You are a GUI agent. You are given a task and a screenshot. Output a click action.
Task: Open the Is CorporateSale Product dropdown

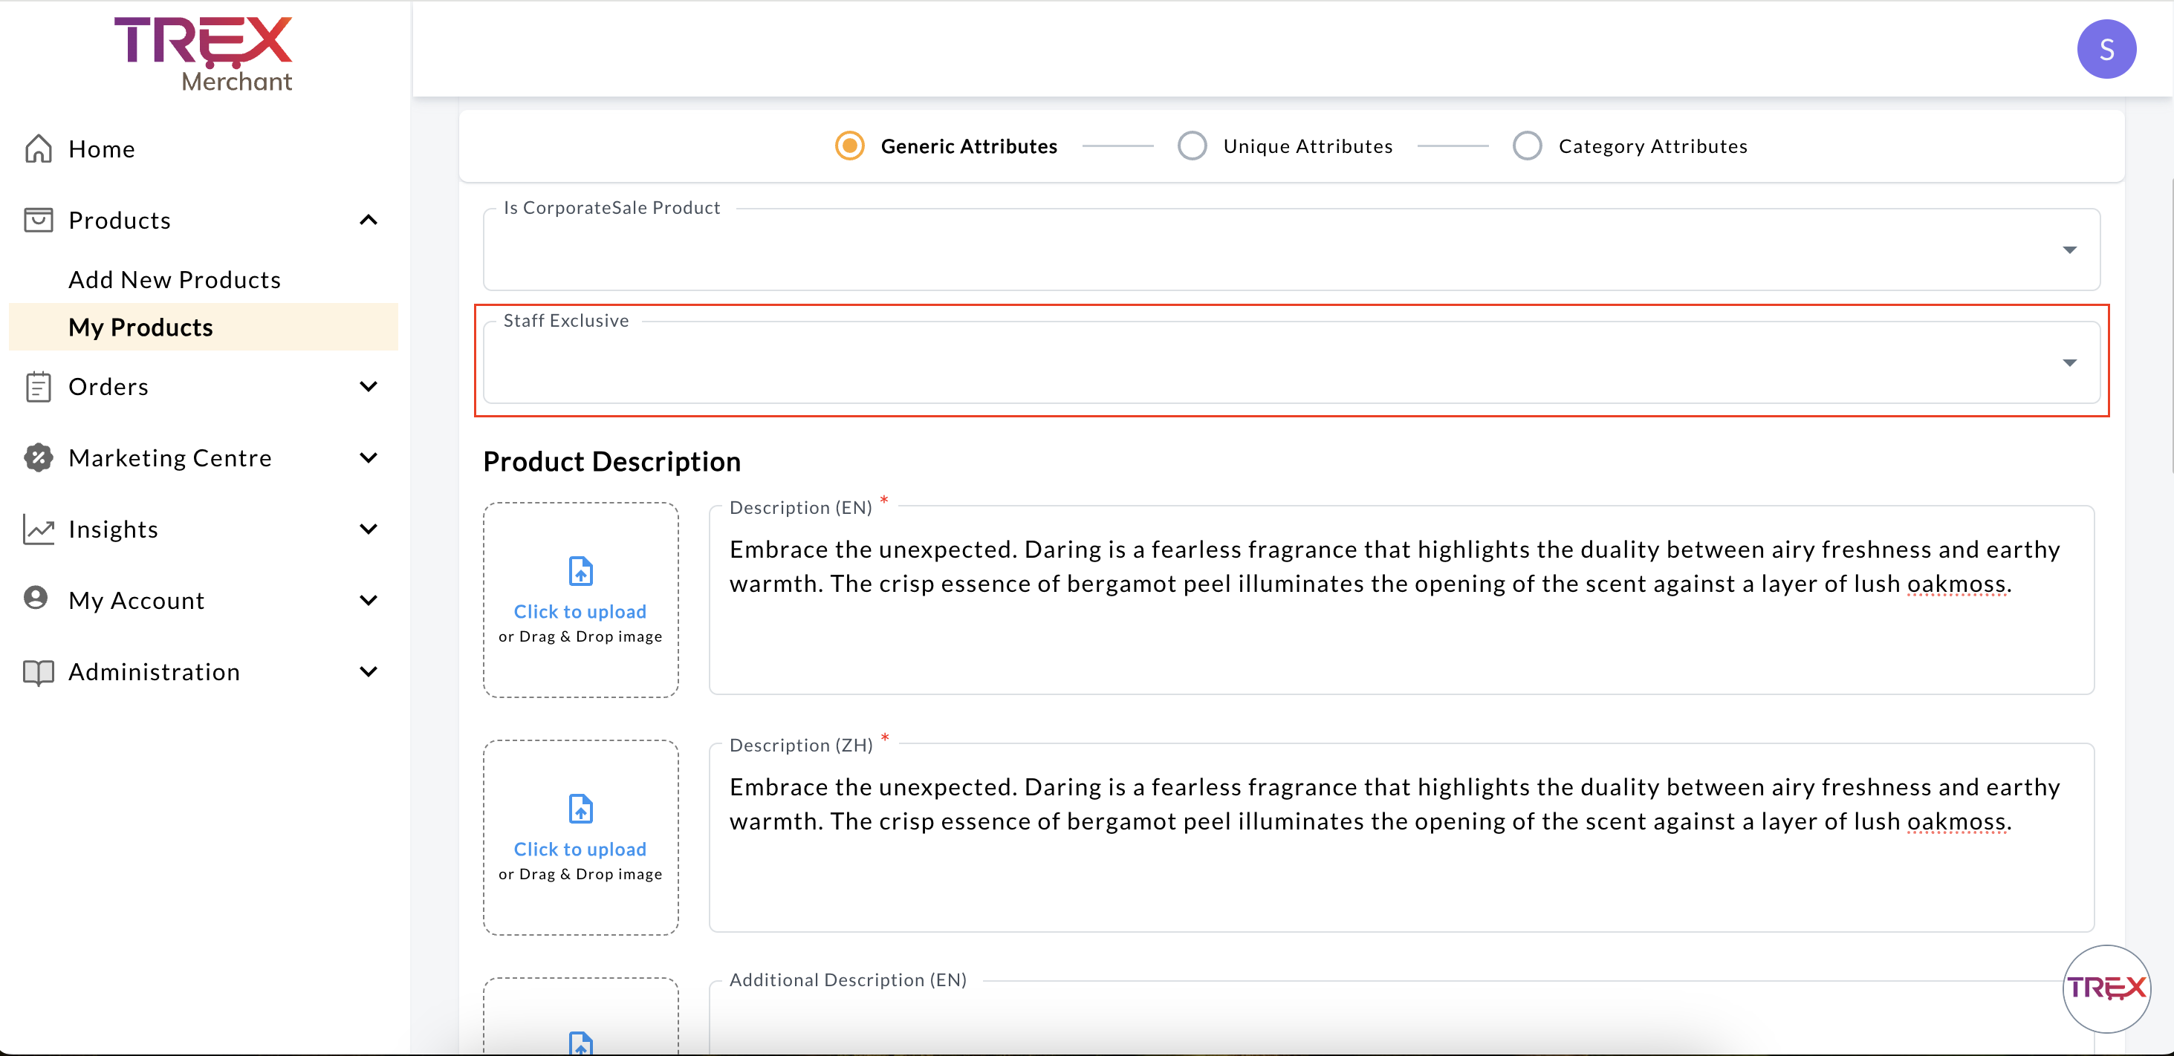pos(1291,250)
